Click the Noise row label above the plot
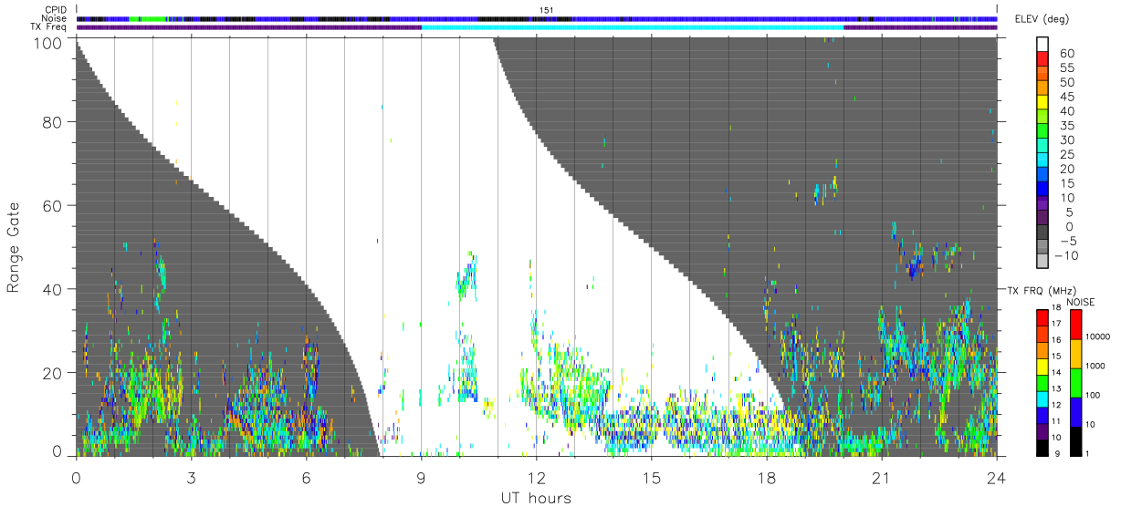Screen dimensions: 1121x517 tap(54, 18)
